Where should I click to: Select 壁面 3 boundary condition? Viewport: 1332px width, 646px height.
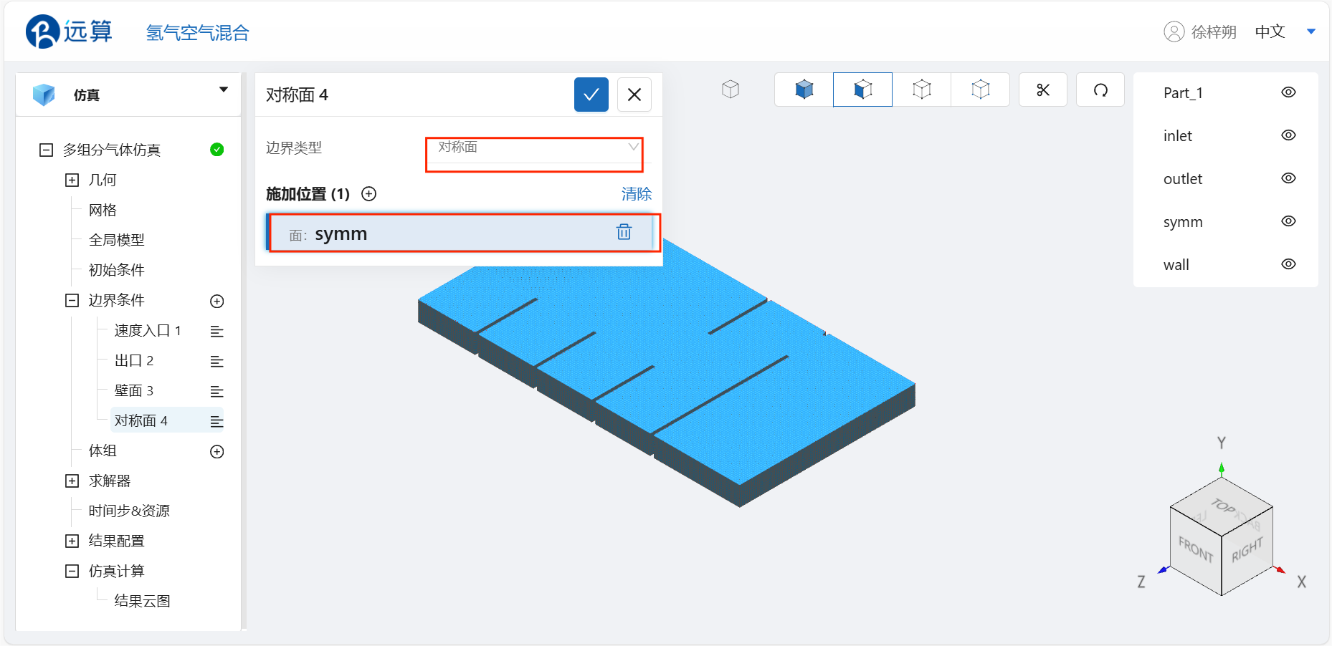pyautogui.click(x=134, y=390)
